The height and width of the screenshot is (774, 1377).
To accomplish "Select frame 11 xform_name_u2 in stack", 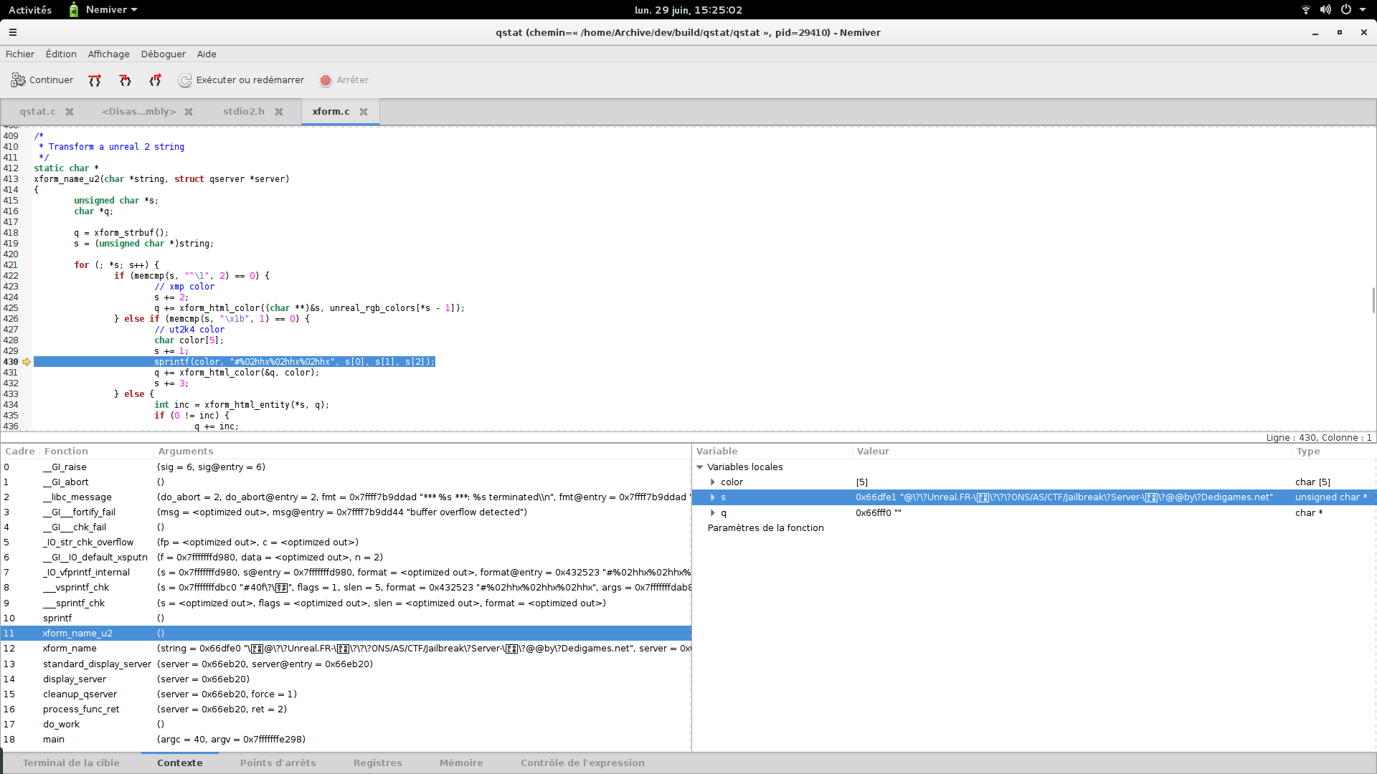I will [77, 632].
